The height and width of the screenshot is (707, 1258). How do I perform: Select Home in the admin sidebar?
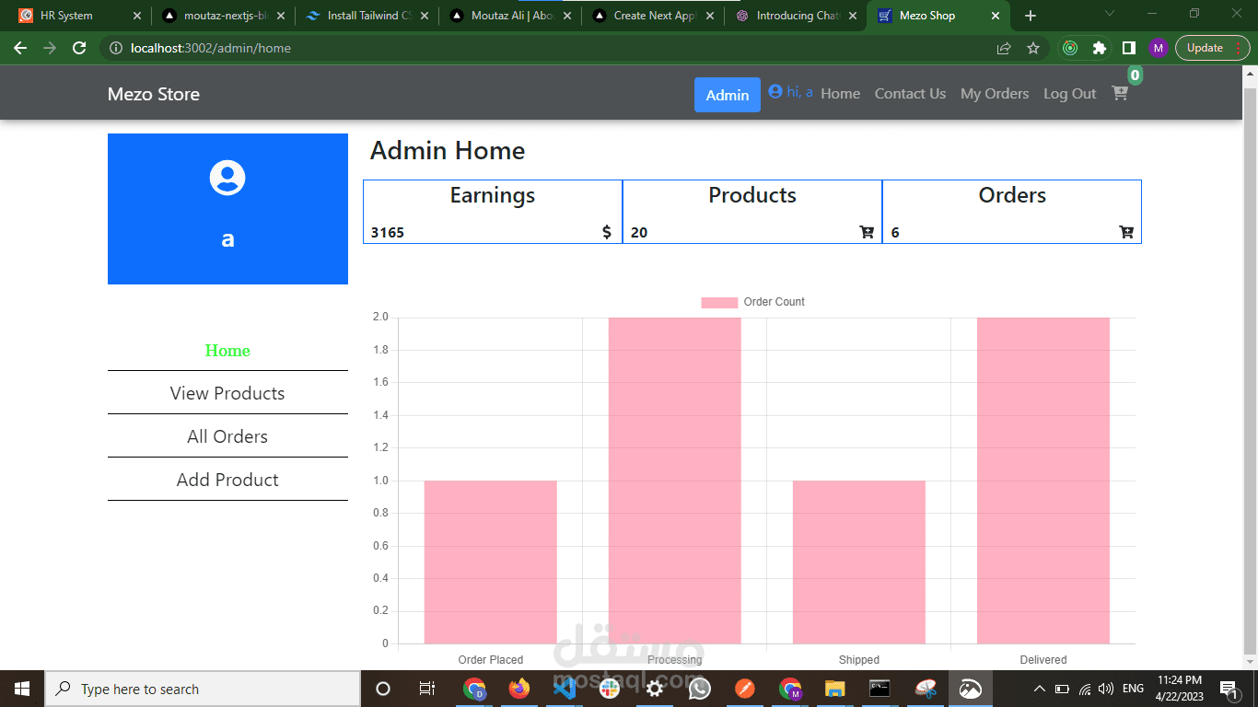pyautogui.click(x=227, y=350)
